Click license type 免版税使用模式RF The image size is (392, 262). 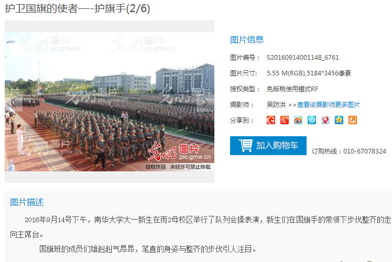coord(292,89)
